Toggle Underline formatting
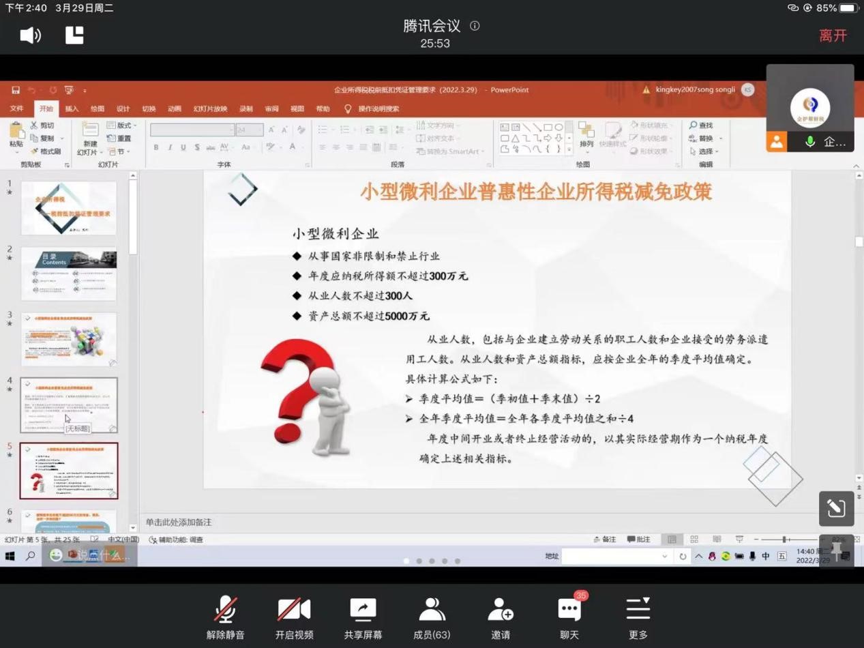 click(x=183, y=147)
